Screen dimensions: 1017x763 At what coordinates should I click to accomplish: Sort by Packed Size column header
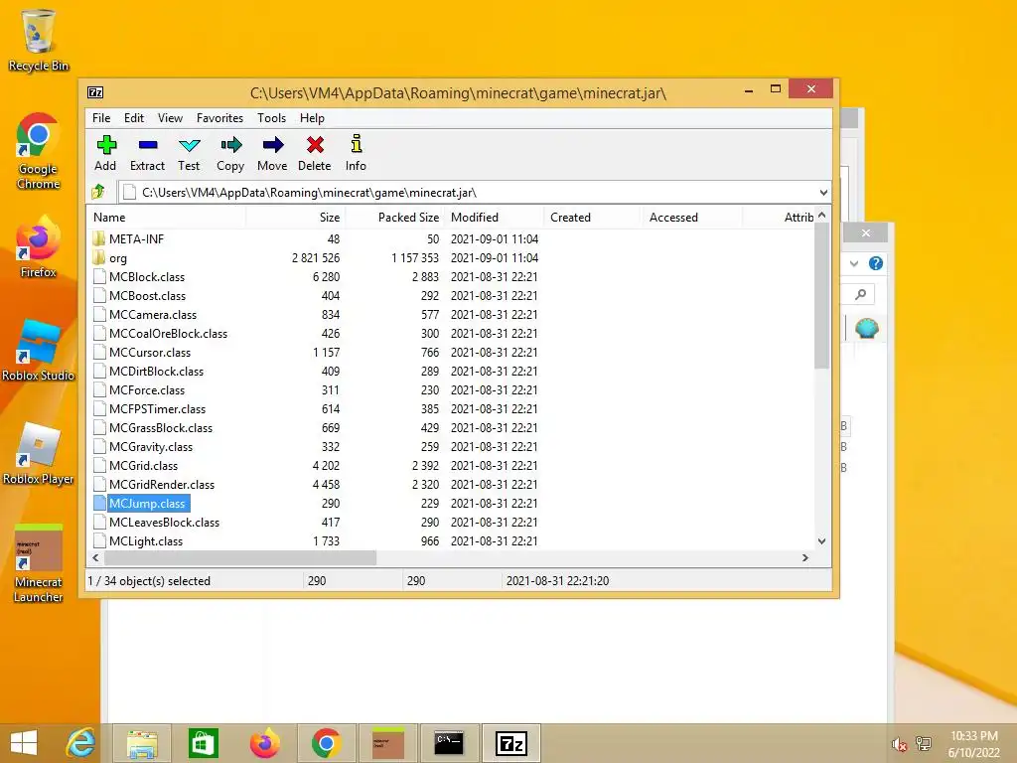(x=394, y=218)
